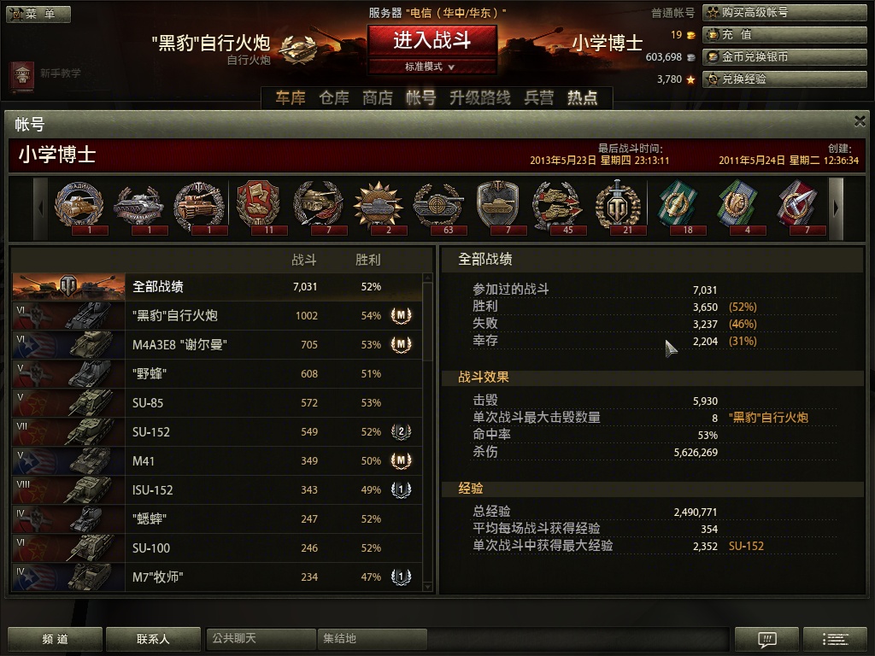Go to the 商店 tab
This screenshot has height=656, width=875.
tap(377, 98)
